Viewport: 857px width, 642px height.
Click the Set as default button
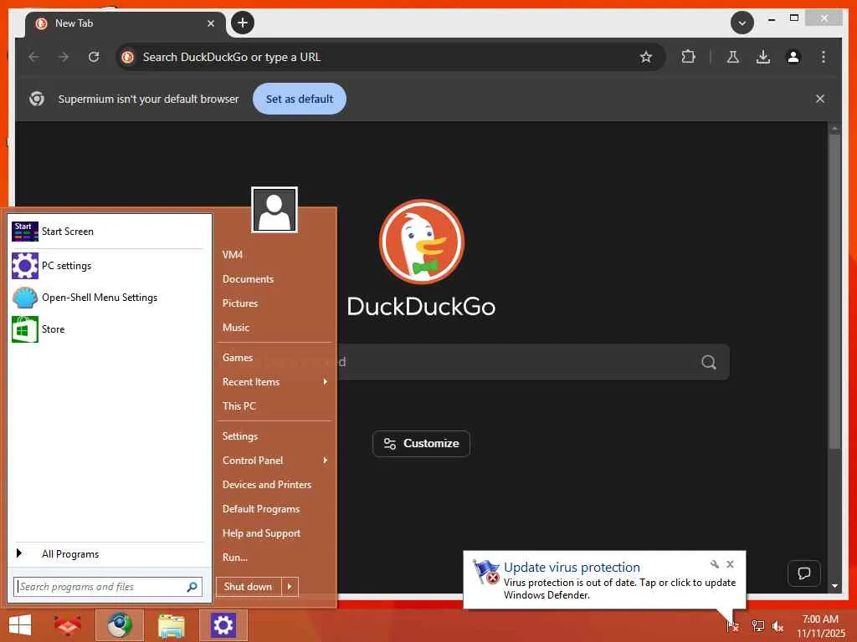pos(300,99)
